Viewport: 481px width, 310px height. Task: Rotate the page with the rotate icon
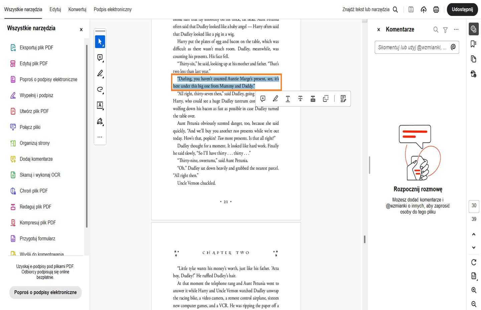(x=474, y=262)
